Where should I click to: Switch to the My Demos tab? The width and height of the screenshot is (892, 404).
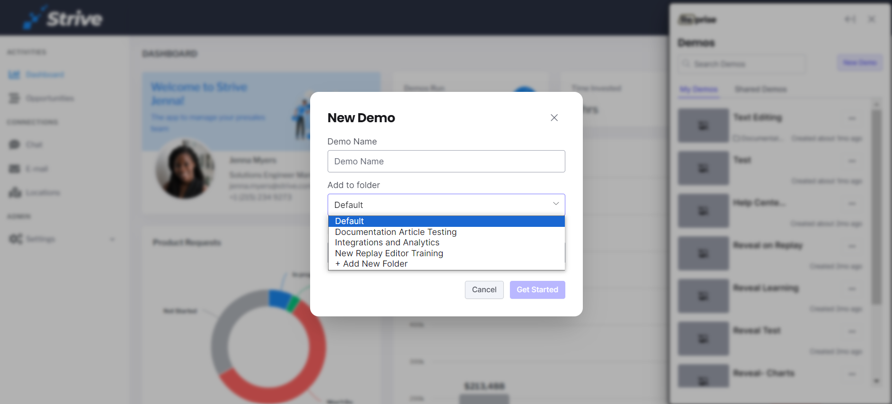click(x=698, y=89)
